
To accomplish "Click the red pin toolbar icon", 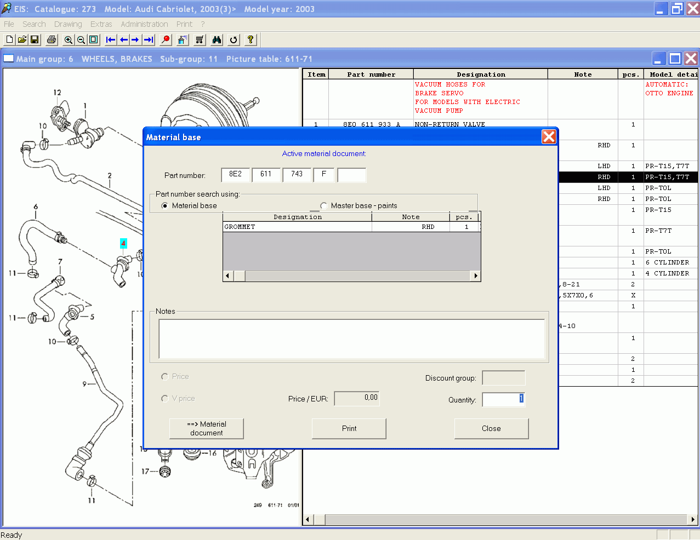I will point(166,39).
